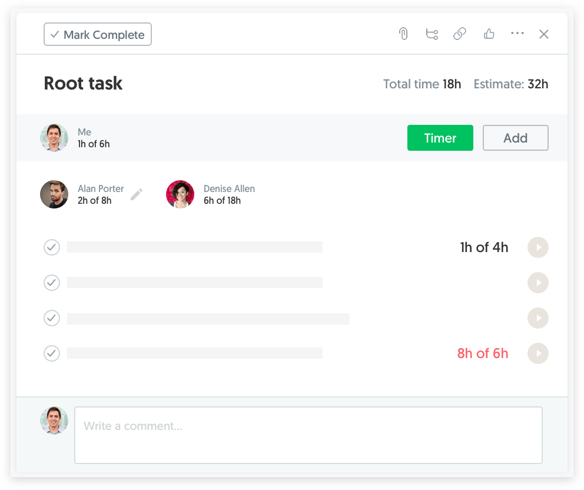This screenshot has height=490, width=584.
Task: Select Alan Porter's avatar
Action: (54, 194)
